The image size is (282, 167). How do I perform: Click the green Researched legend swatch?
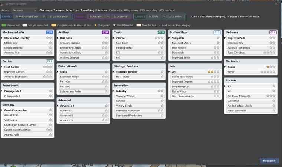pyautogui.click(x=4, y=25)
